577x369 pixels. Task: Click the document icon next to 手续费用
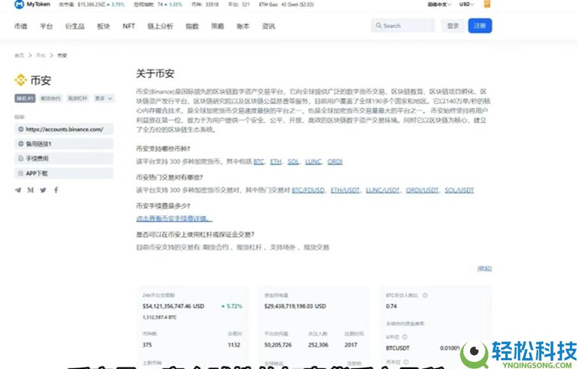point(21,158)
